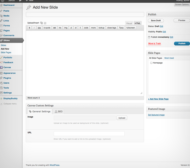Switch editor to HTML tab

[x=138, y=23]
